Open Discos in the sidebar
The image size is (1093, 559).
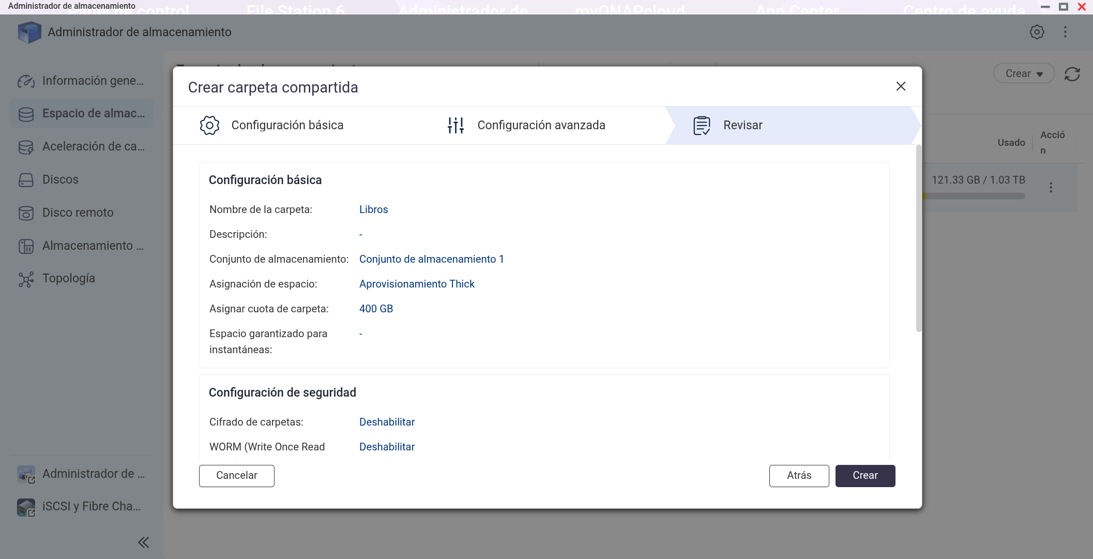pyautogui.click(x=60, y=179)
